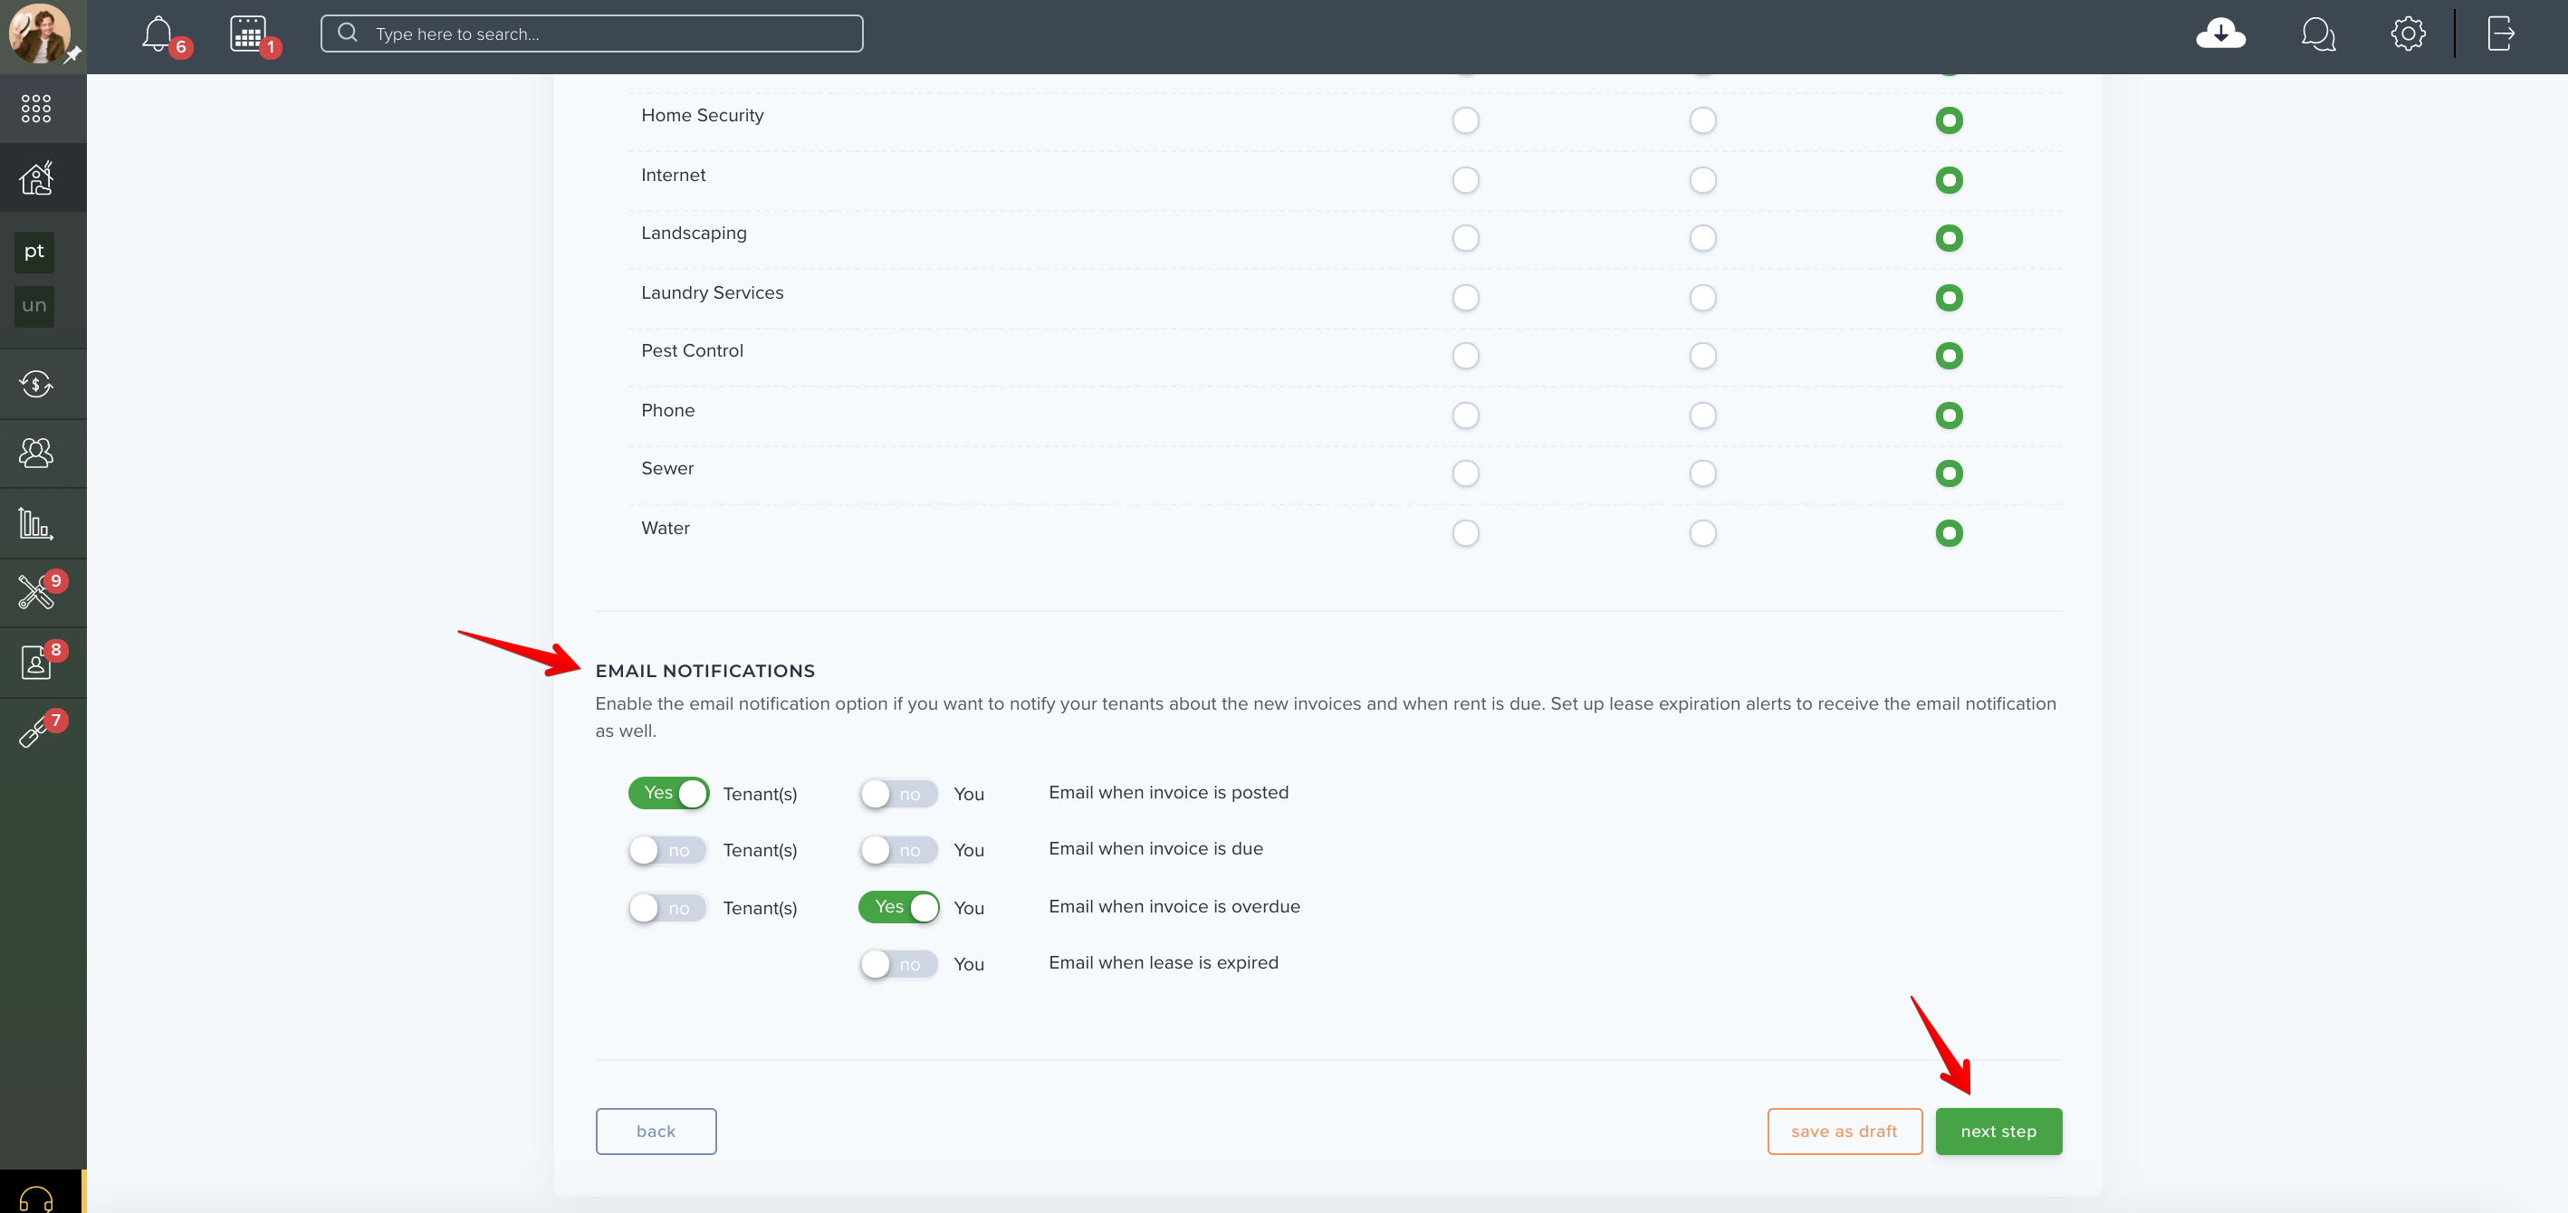Viewport: 2568px width, 1213px height.
Task: Select first radio option for Home Security
Action: click(x=1465, y=120)
